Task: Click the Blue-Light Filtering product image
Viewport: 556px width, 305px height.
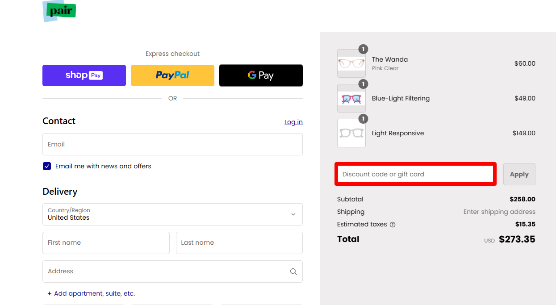Action: click(351, 98)
